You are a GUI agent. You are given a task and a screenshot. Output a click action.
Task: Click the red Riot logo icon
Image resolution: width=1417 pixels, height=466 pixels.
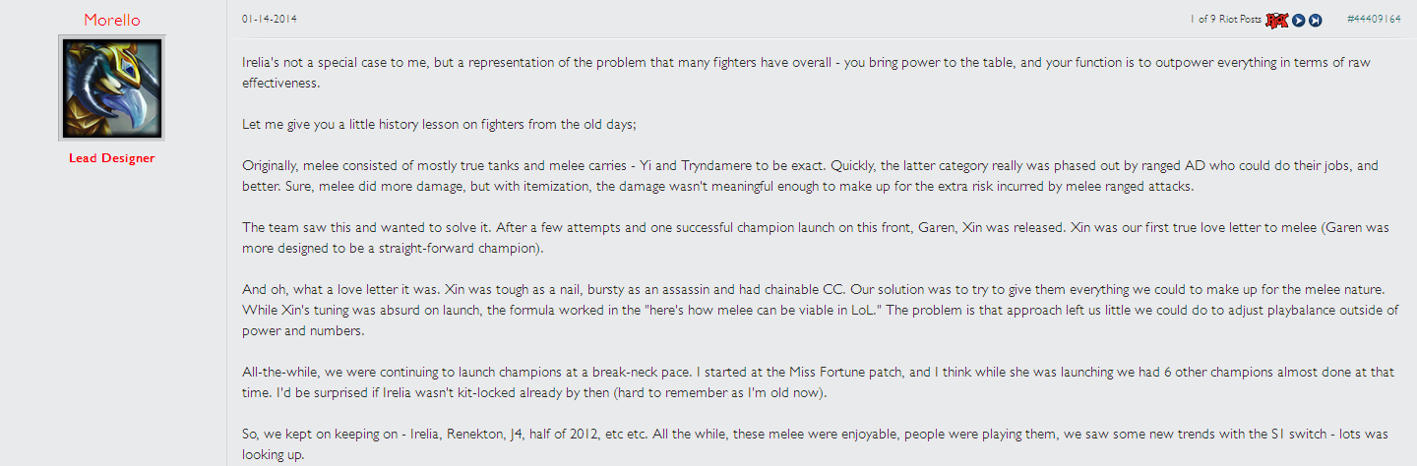pyautogui.click(x=1277, y=20)
